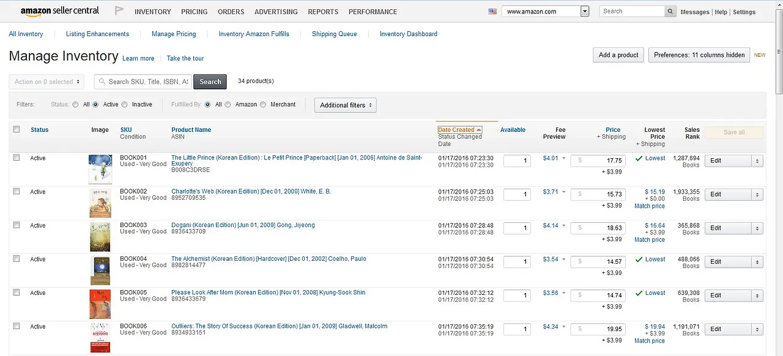Go to Manage Pricing tab
The height and width of the screenshot is (356, 783).
pos(174,34)
